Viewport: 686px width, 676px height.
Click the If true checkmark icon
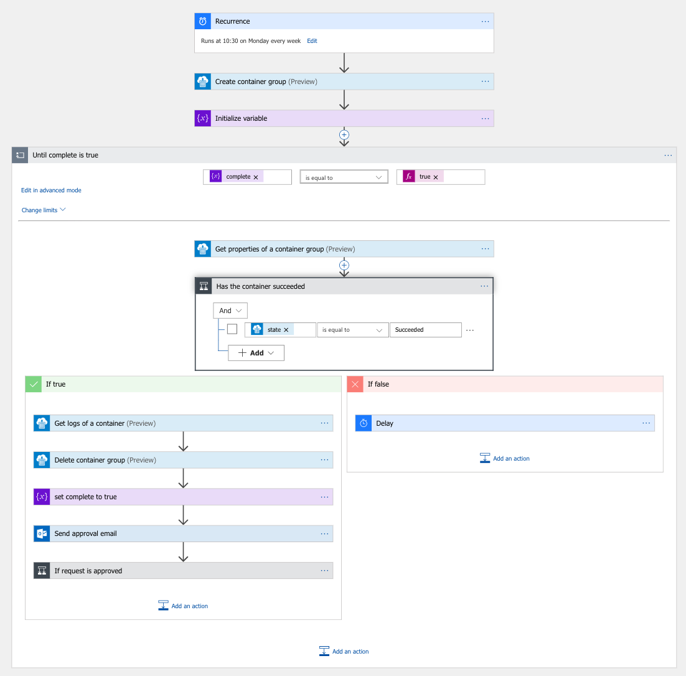click(x=33, y=384)
